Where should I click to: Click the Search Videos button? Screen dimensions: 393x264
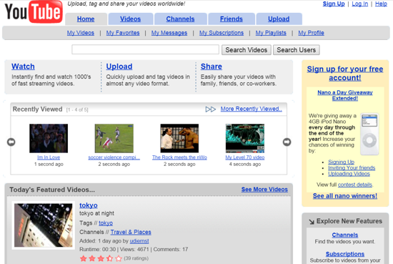[247, 50]
